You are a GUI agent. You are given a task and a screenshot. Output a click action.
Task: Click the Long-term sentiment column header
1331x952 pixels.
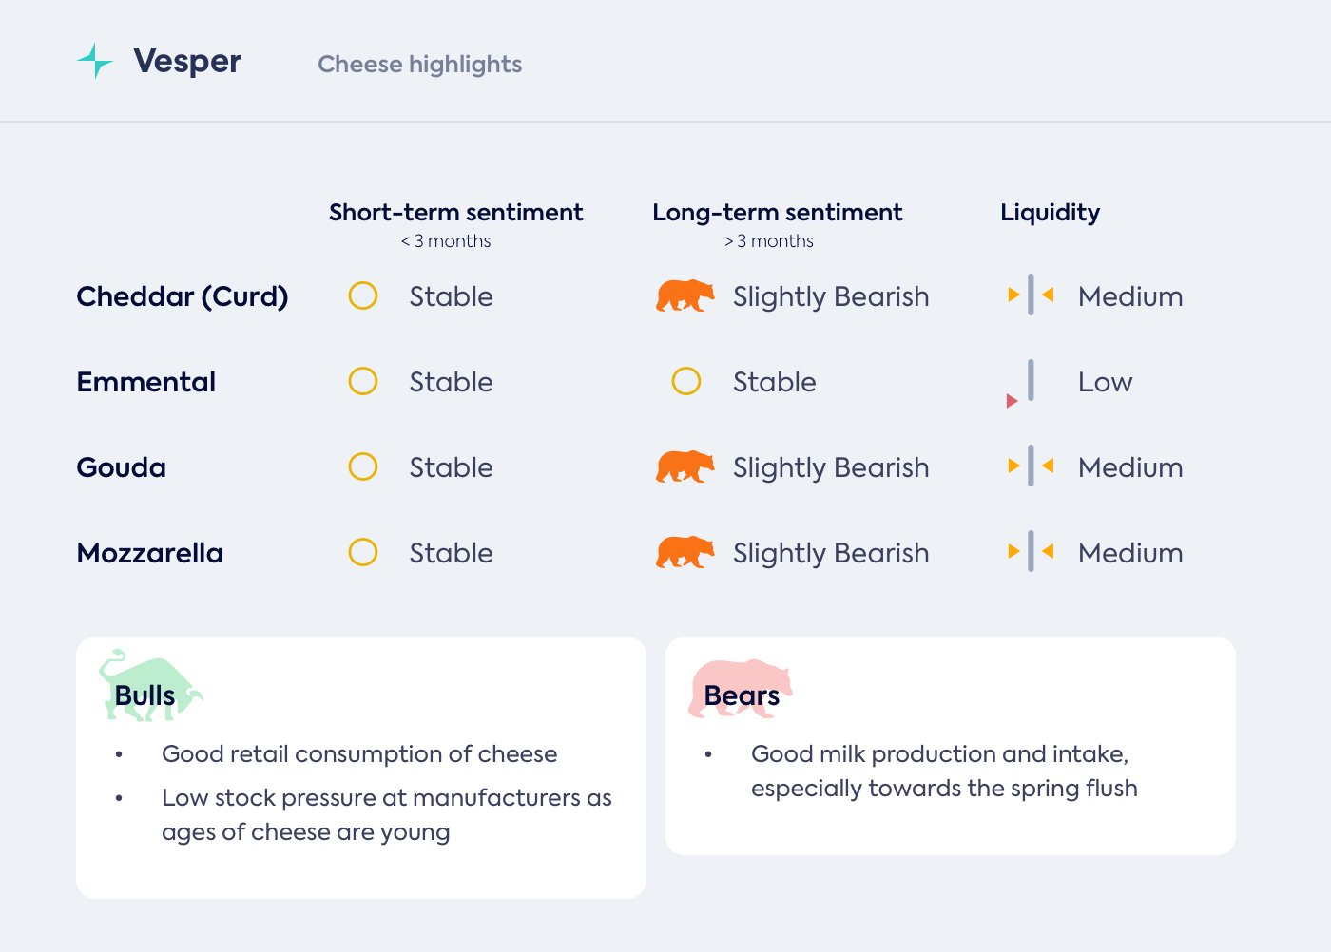coord(777,213)
